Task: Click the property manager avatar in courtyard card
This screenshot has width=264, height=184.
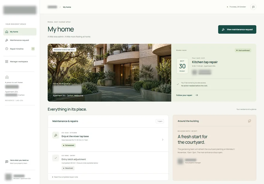Action: (180, 161)
